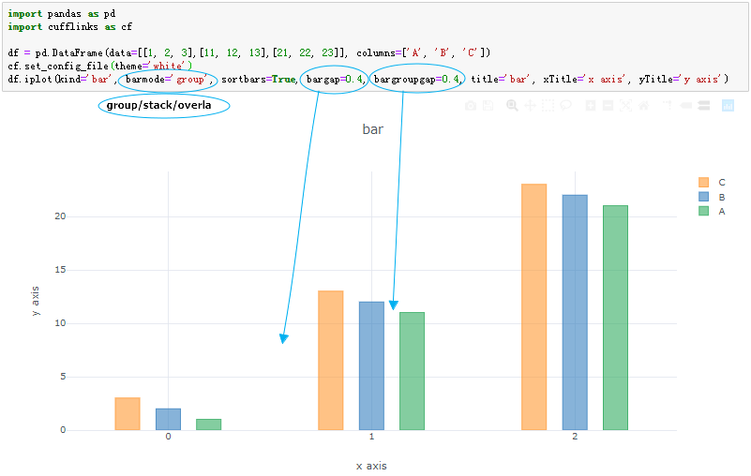Toggle spike lines icon in the modebar

668,105
